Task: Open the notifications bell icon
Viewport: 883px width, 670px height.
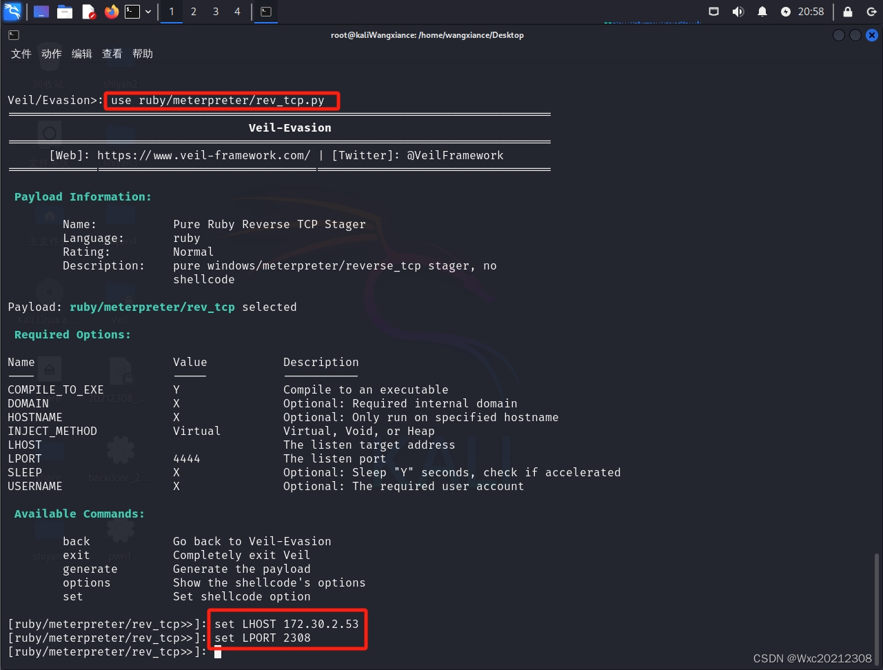Action: [x=762, y=12]
